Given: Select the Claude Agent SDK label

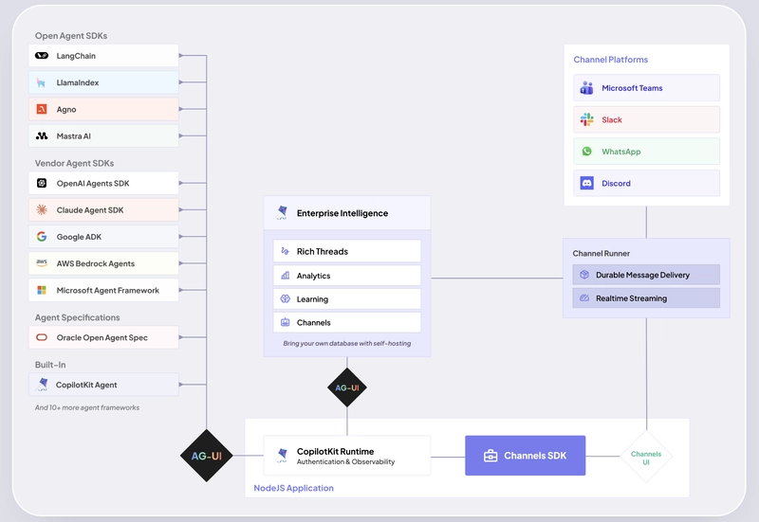Looking at the screenshot, I should pos(90,210).
